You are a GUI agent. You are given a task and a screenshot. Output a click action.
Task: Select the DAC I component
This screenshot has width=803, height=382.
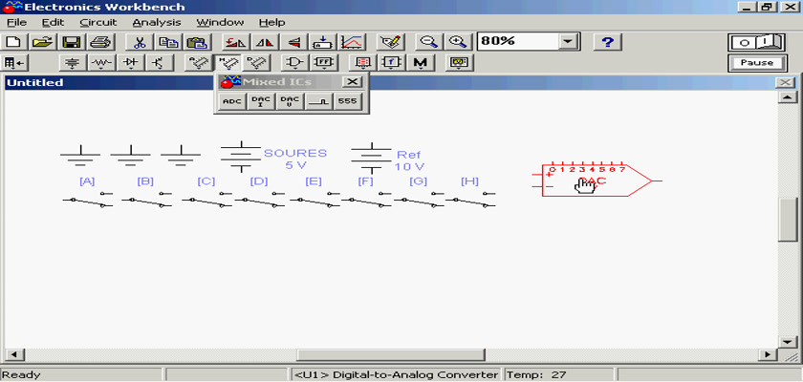pyautogui.click(x=261, y=101)
